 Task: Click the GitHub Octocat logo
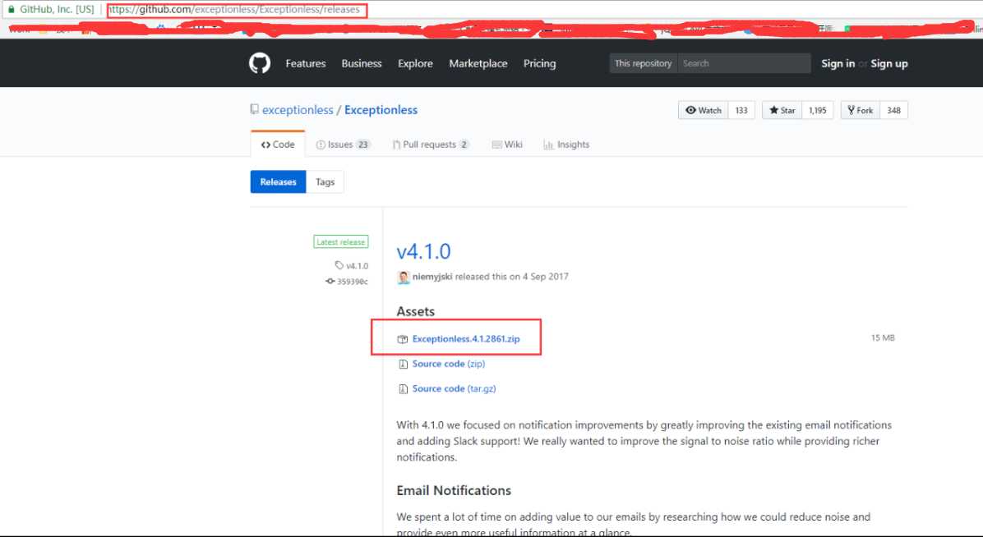(260, 63)
